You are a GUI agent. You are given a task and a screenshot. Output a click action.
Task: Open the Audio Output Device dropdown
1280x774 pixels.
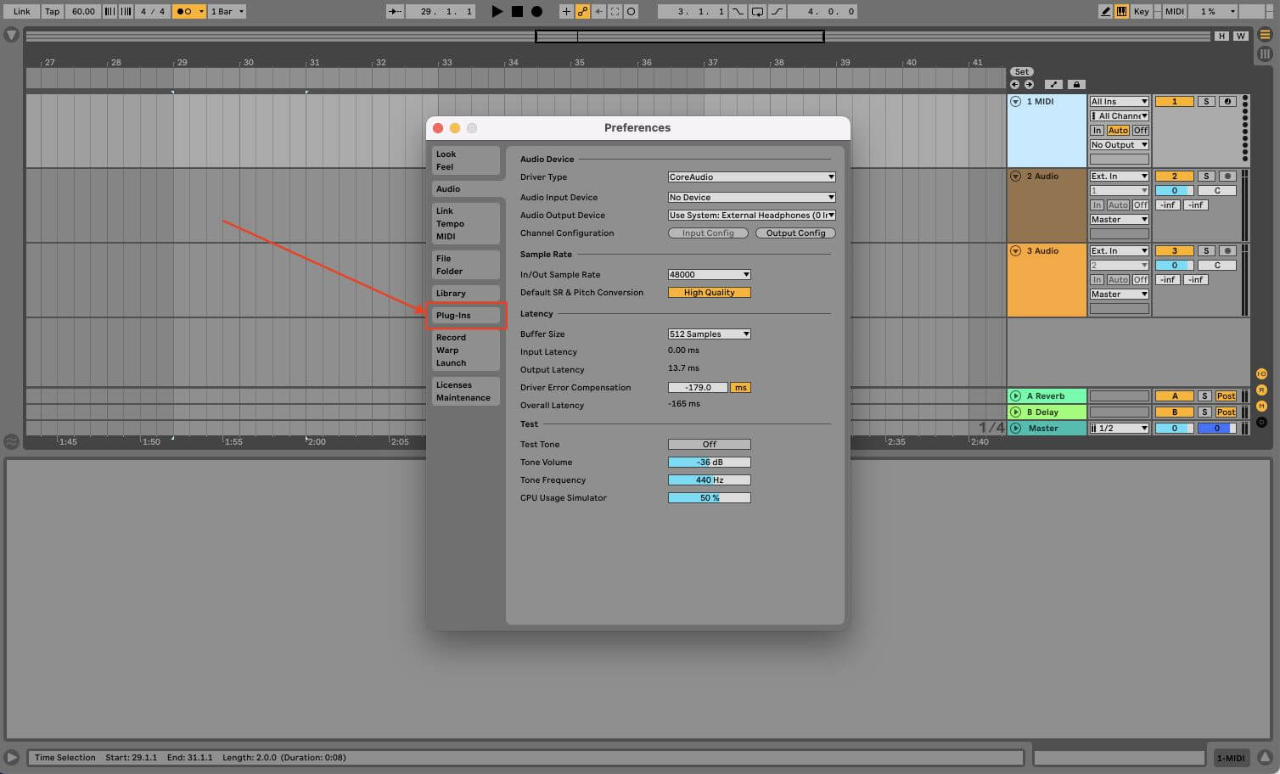(x=750, y=215)
